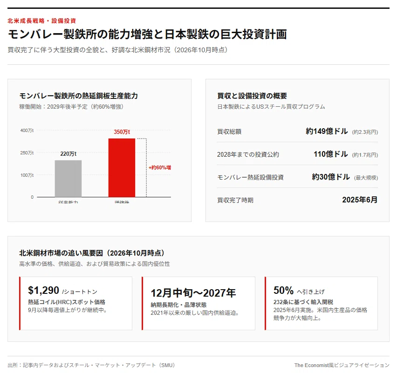
Task: Select the 2028年までの投資公約 row
Action: 297,154
